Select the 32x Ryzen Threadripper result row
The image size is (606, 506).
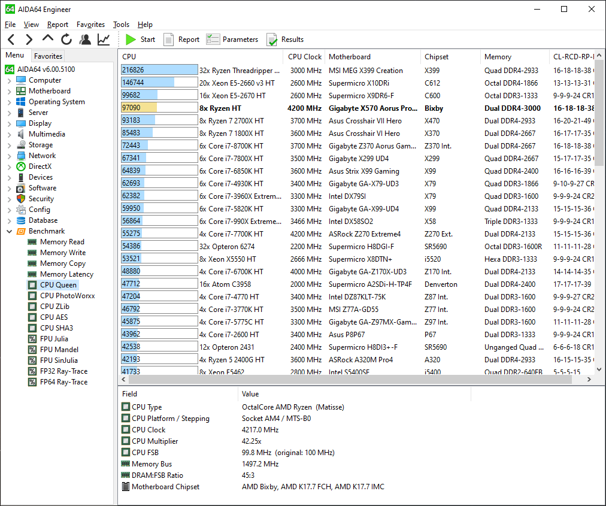click(357, 70)
